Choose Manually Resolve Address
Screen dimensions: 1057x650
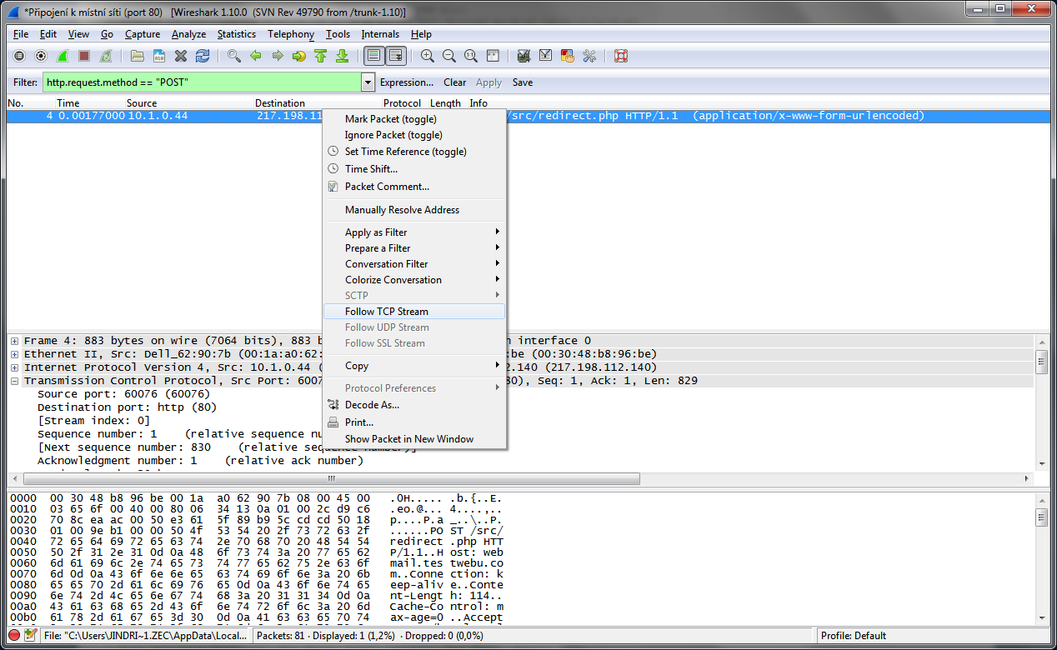414,210
